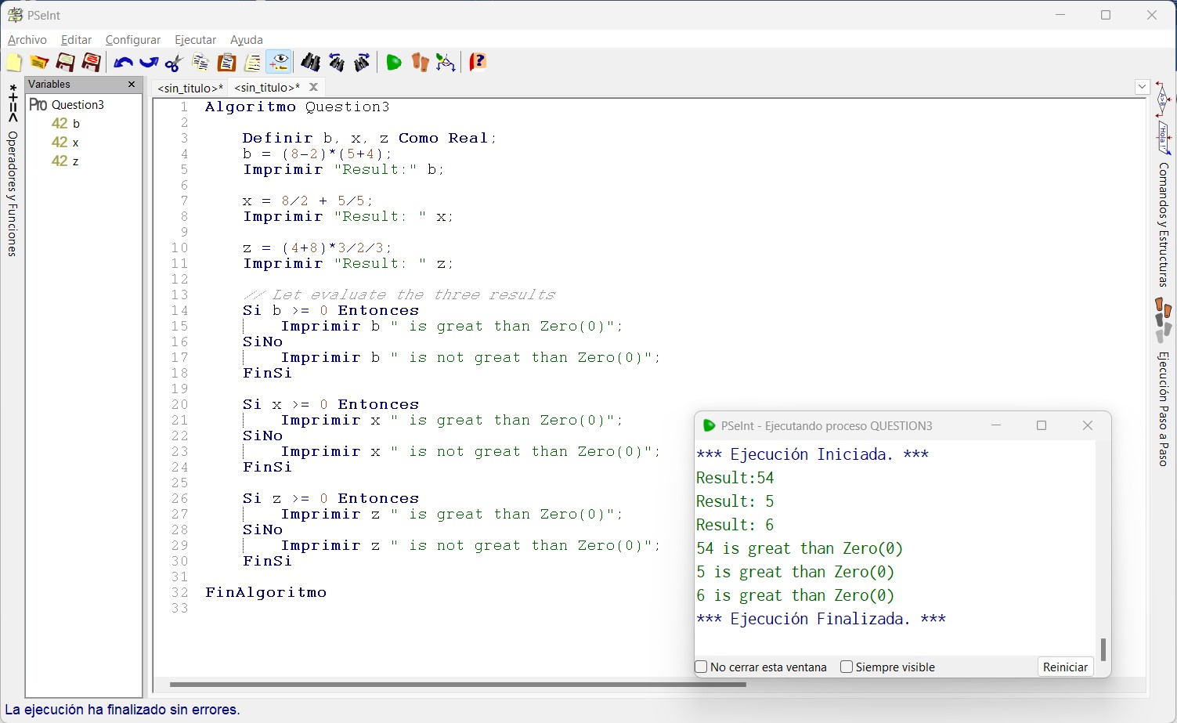Click the output '54 is great than Zero(0)'
Viewport: 1177px width, 723px height.
point(800,548)
